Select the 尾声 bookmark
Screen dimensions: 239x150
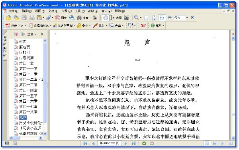(x=23, y=117)
